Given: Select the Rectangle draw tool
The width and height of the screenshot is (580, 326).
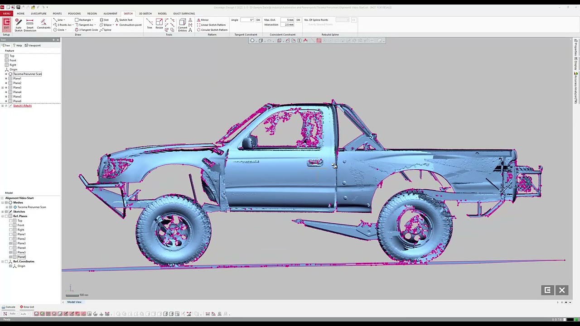Looking at the screenshot, I should tap(83, 20).
